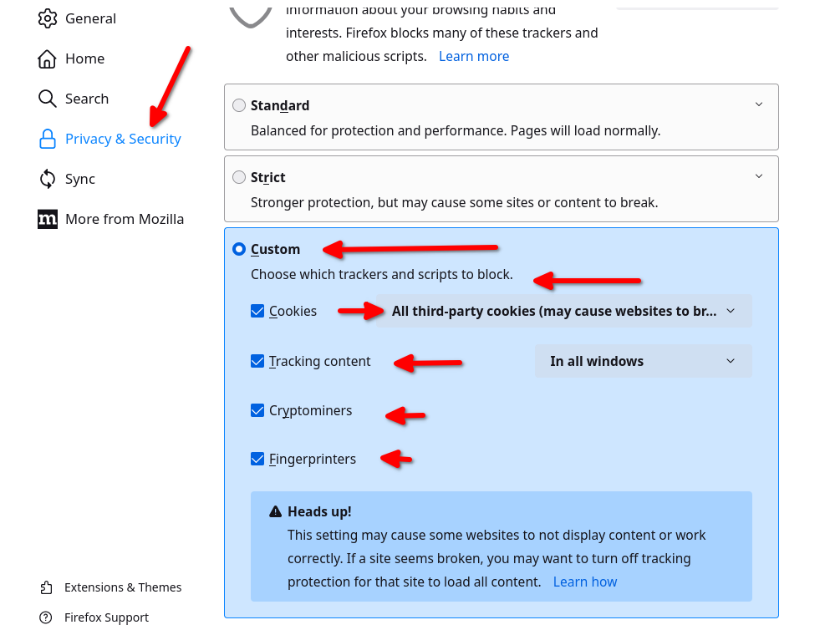Image resolution: width=825 pixels, height=625 pixels.
Task: Click the Firefox Support help icon
Action: [x=47, y=617]
